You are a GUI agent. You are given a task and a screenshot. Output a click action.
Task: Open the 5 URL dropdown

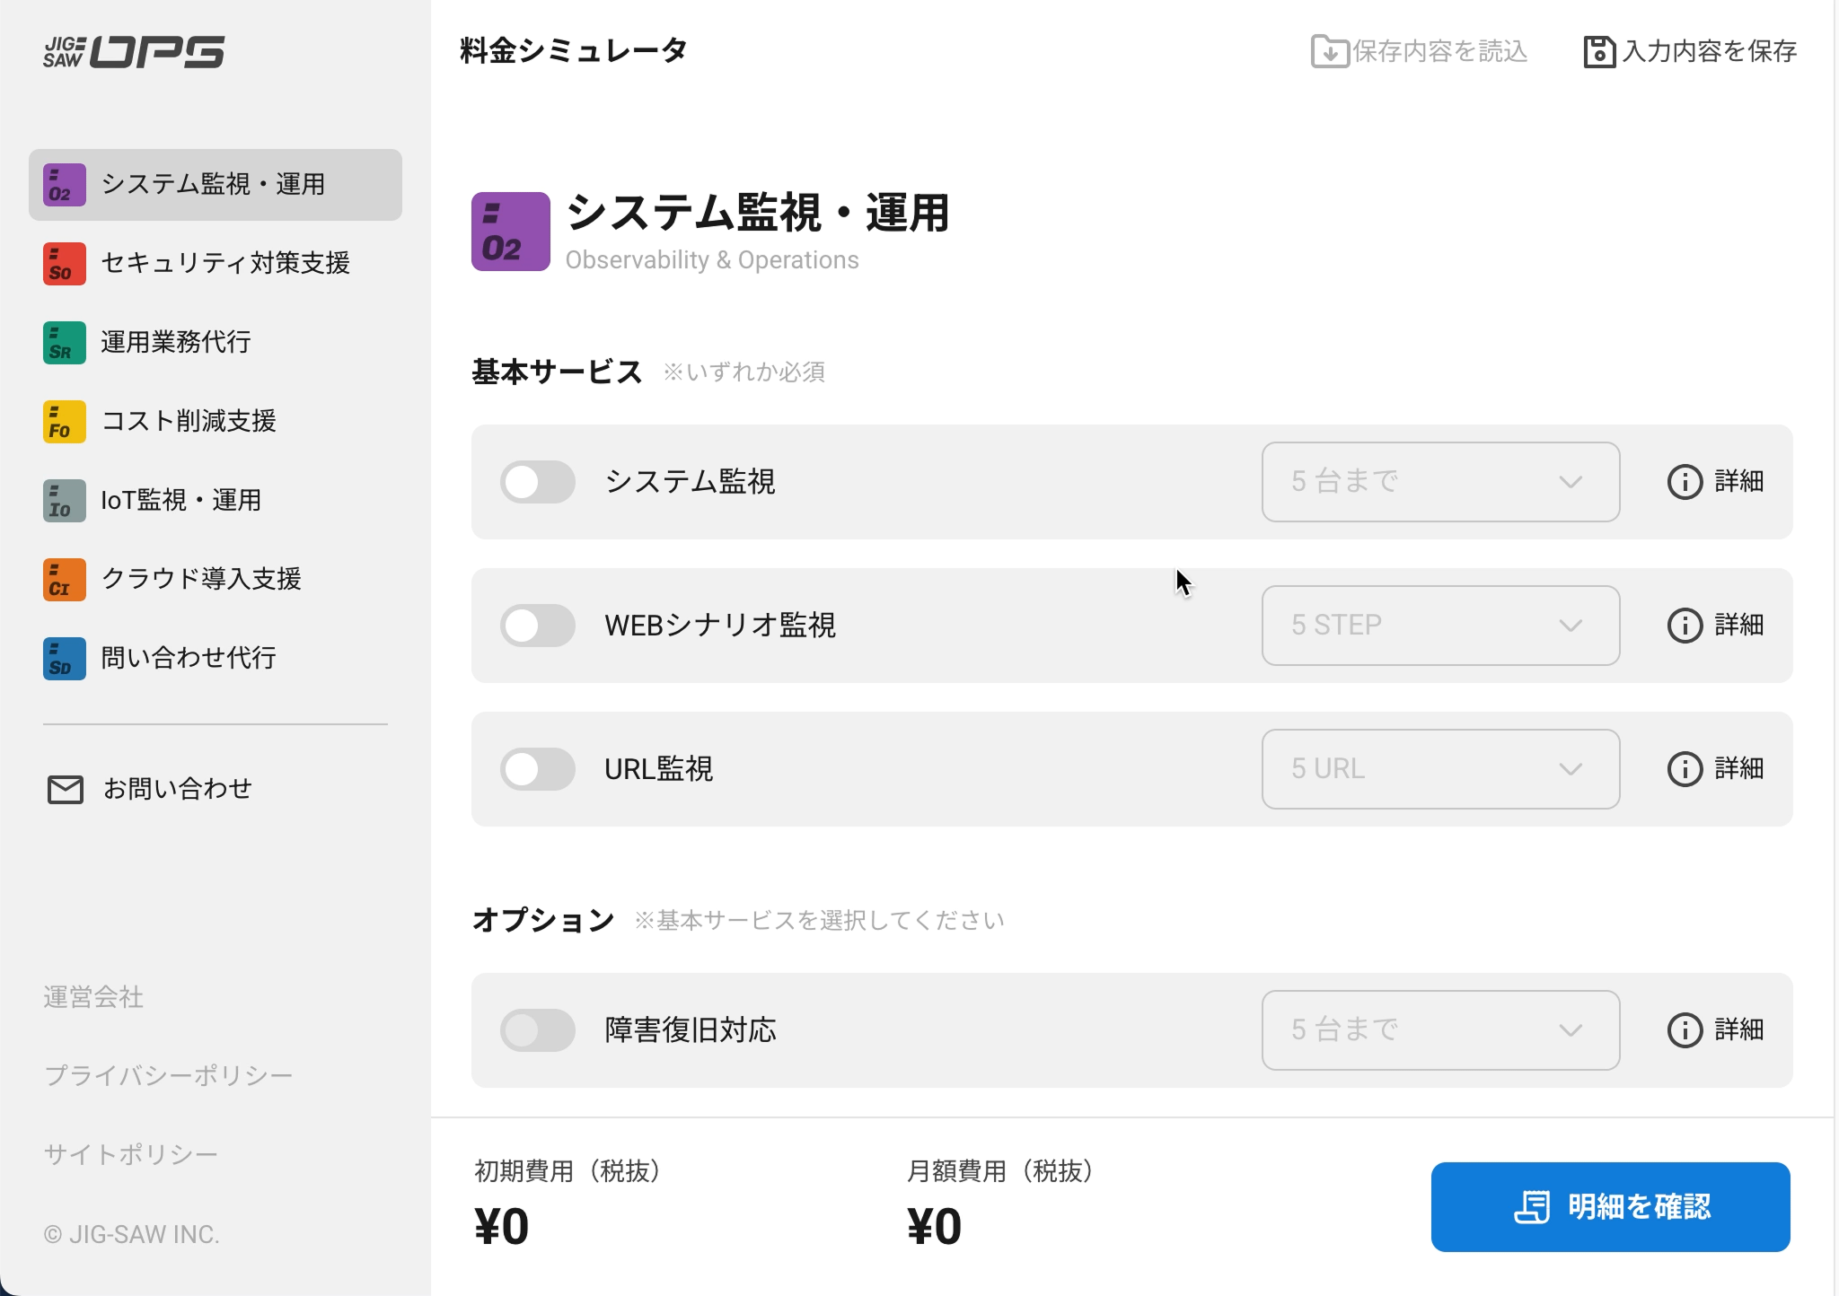[1440, 769]
